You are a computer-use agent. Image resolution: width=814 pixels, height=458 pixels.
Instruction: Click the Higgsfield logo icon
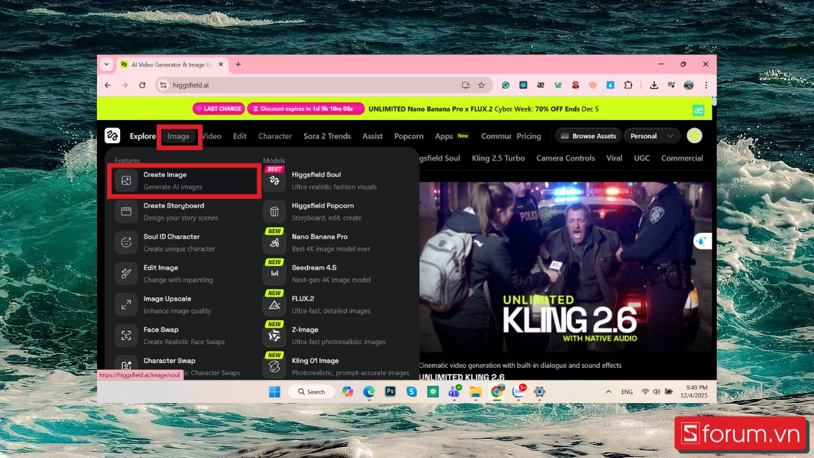(113, 136)
